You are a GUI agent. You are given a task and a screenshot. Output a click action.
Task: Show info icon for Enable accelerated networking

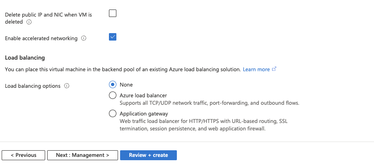pos(84,38)
